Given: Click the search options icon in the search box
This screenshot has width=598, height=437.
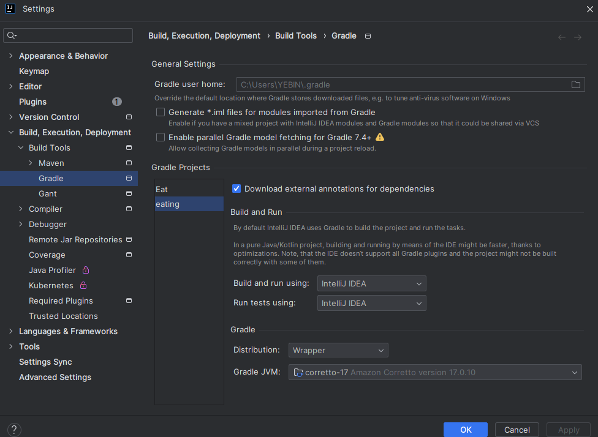Looking at the screenshot, I should [11, 35].
